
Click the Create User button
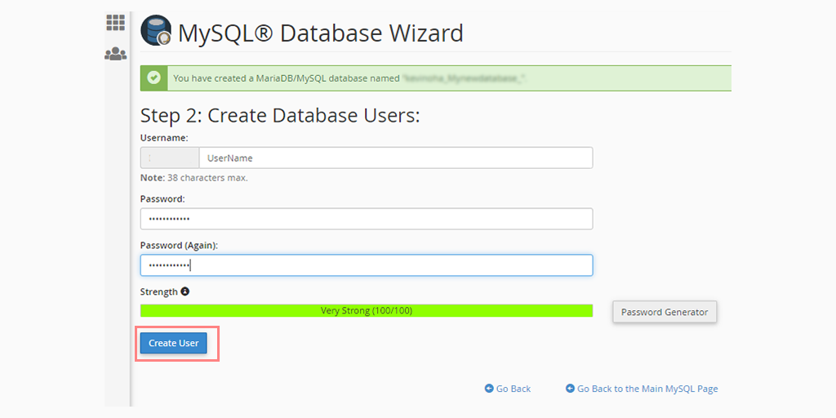(173, 343)
